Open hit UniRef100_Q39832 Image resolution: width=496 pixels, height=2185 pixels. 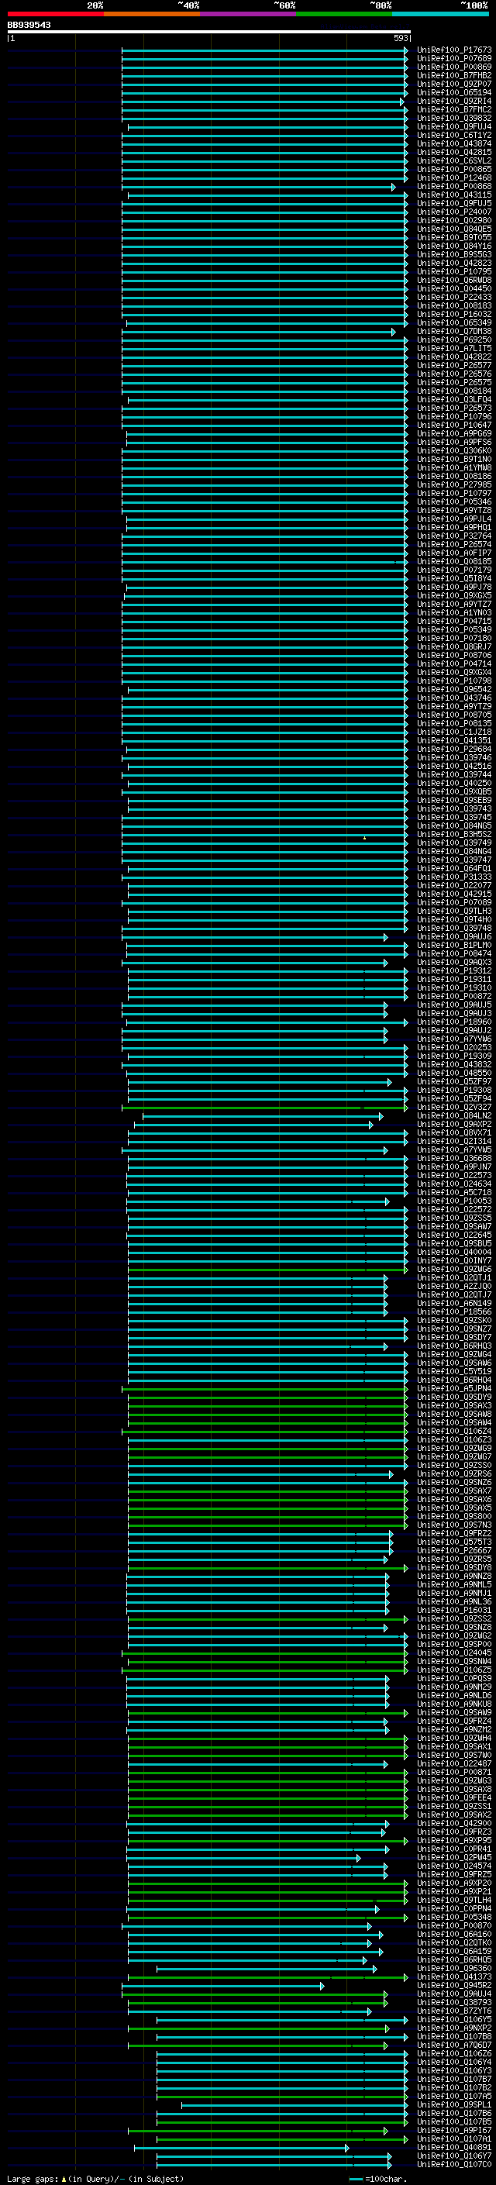pyautogui.click(x=454, y=118)
